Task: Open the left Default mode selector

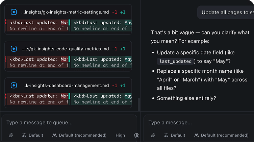Action: click(x=32, y=135)
